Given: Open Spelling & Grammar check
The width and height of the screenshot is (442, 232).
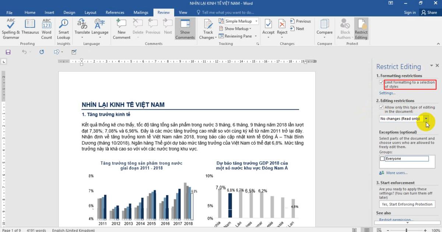Looking at the screenshot, I should pos(11,29).
